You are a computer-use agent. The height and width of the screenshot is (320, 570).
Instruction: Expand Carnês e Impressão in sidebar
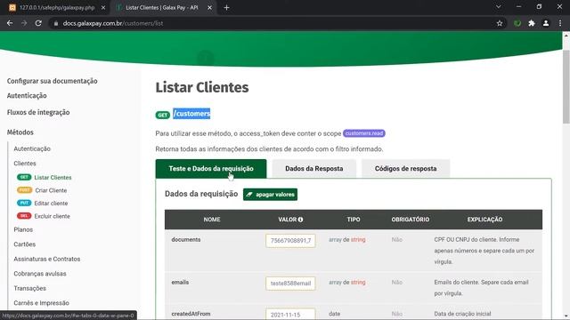[x=42, y=303]
